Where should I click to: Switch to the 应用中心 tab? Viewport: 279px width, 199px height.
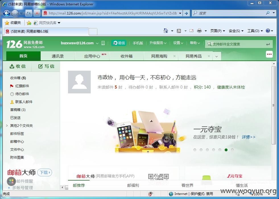(x=92, y=56)
